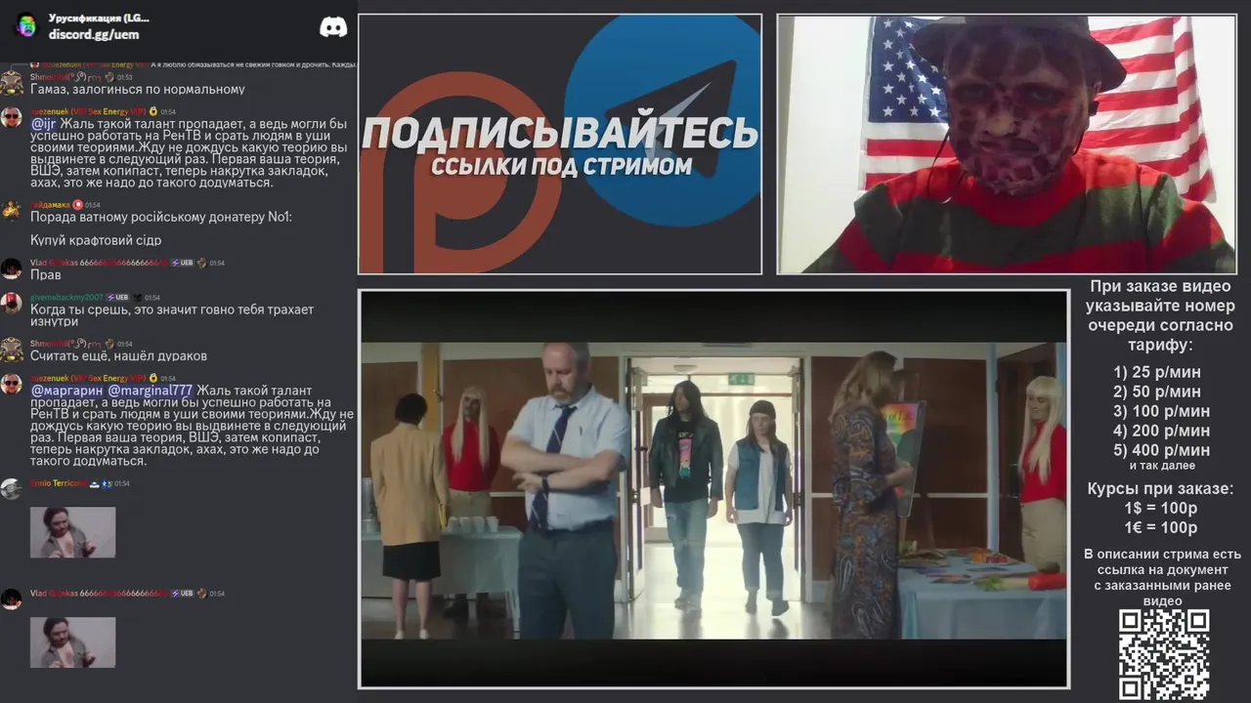This screenshot has width=1251, height=703.
Task: Open avatar of the @маргарин message author
Action: click(x=12, y=384)
